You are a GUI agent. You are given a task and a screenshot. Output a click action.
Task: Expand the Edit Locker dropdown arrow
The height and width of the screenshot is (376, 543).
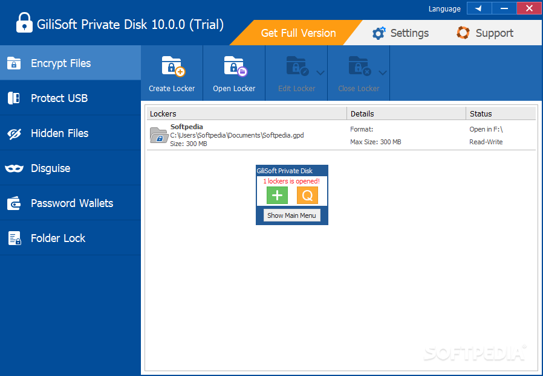pyautogui.click(x=320, y=72)
